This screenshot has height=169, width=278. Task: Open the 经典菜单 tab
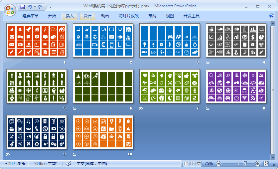(30, 16)
